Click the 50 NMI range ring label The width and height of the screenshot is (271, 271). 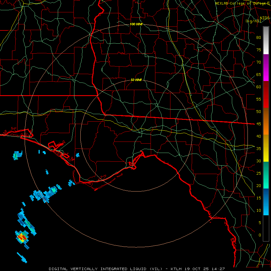click(136, 80)
